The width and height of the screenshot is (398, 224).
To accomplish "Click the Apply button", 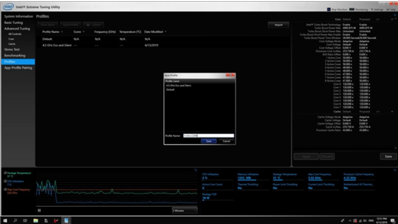I will click(306, 157).
